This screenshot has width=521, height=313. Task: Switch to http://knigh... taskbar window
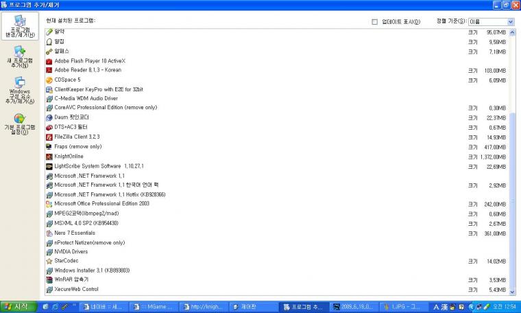coord(204,307)
